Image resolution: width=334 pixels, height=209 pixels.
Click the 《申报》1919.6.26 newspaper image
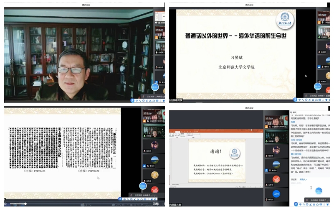click(x=33, y=146)
